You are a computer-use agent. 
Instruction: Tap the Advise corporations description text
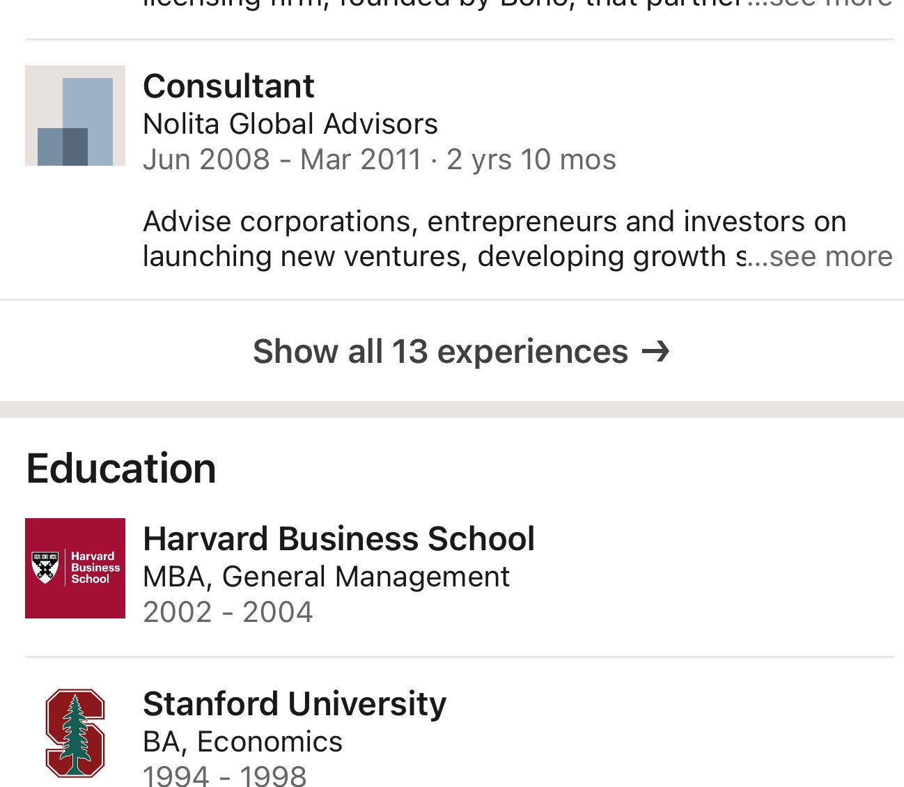click(494, 222)
